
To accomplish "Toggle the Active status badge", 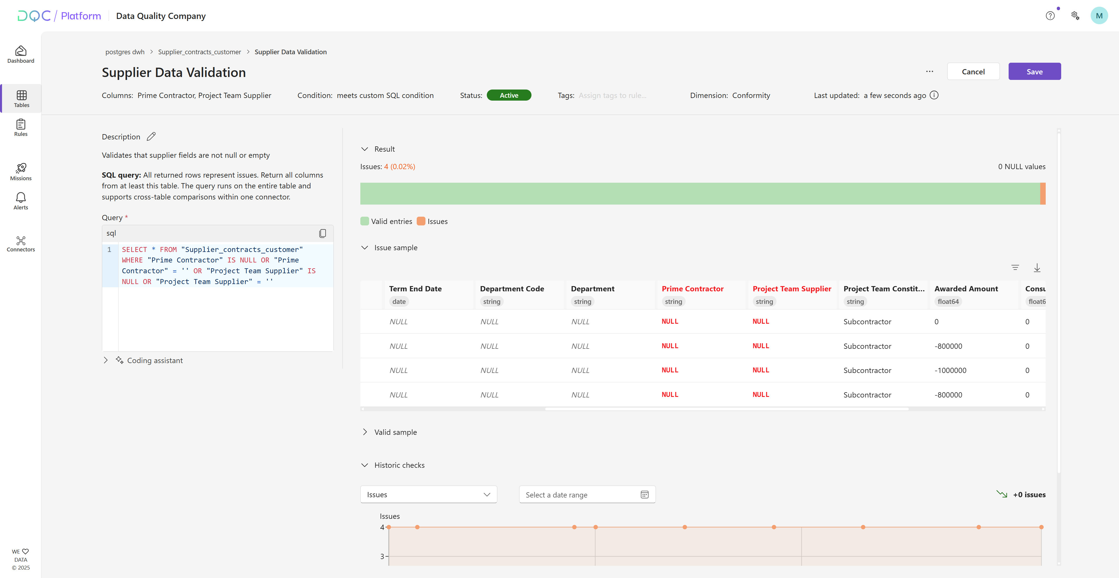I will tap(509, 95).
